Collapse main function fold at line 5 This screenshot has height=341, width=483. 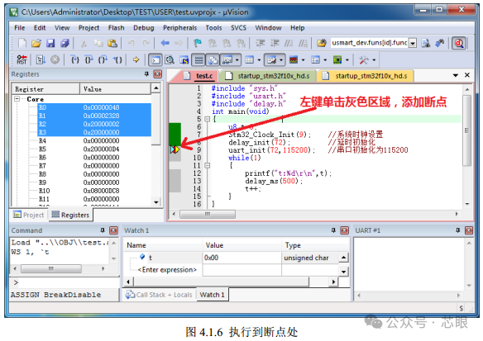pos(208,119)
